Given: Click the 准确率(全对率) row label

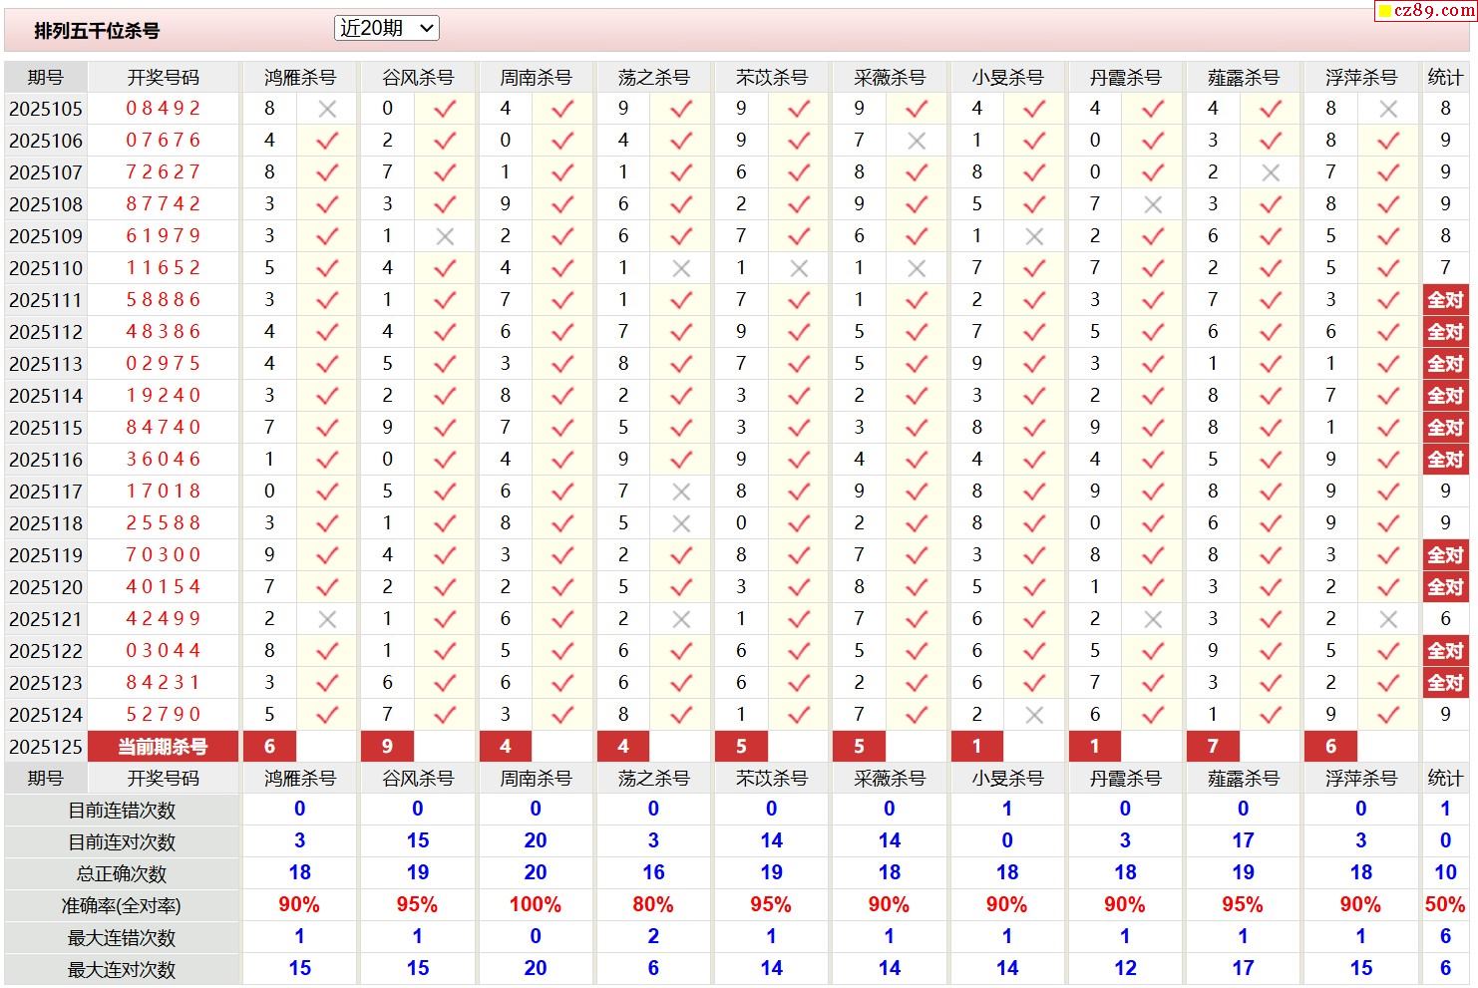Looking at the screenshot, I should (122, 906).
